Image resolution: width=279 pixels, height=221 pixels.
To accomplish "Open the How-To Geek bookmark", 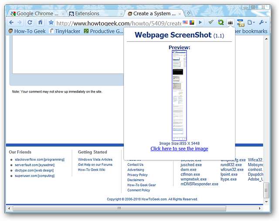I will pyautogui.click(x=27, y=31).
